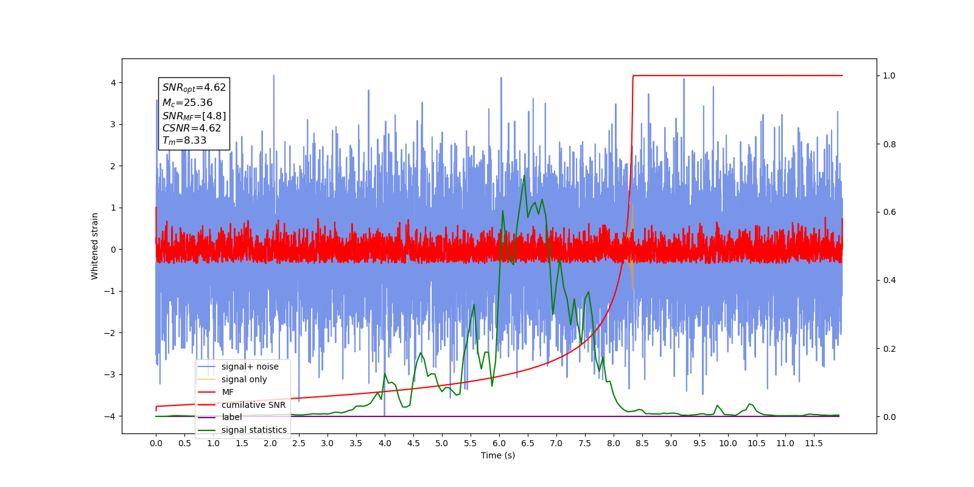
Task: Click the CSNR=4.62 annotation text
Action: [x=191, y=128]
